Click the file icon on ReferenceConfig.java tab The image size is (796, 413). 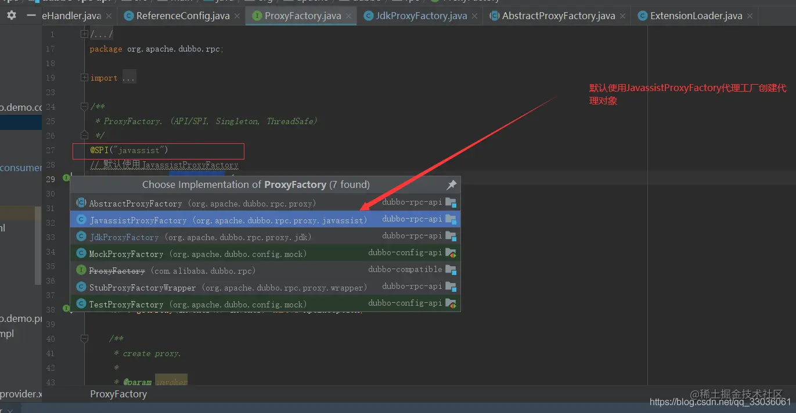point(128,16)
